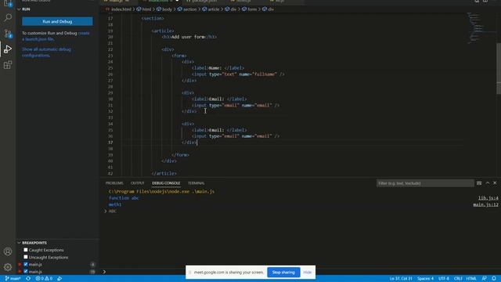This screenshot has height=282, width=501.
Task: Open the Search view in activity bar
Action: pyautogui.click(x=8, y=17)
